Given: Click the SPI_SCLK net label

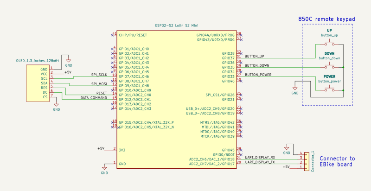Looking at the screenshot, I should (99, 75).
